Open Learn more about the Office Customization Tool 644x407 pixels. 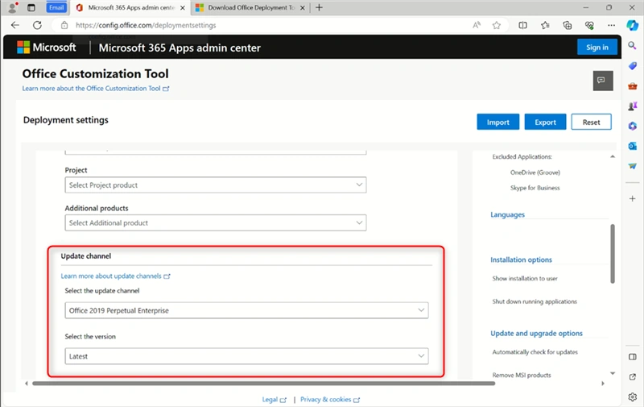(x=96, y=89)
